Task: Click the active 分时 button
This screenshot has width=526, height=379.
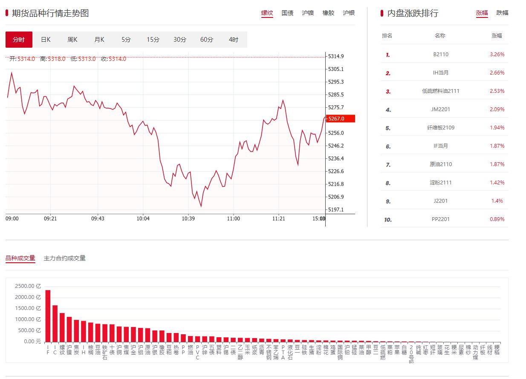Action: tap(19, 40)
